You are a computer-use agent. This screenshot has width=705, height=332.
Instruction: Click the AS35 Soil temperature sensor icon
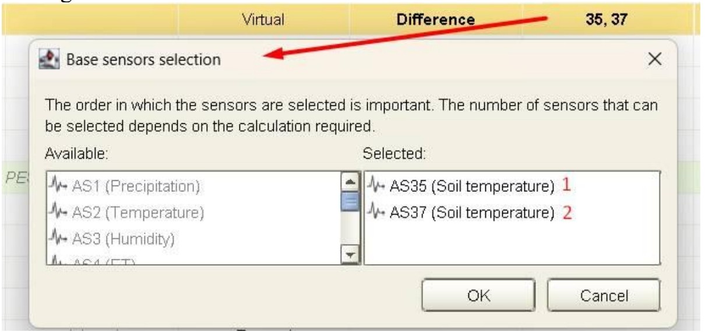(x=378, y=187)
